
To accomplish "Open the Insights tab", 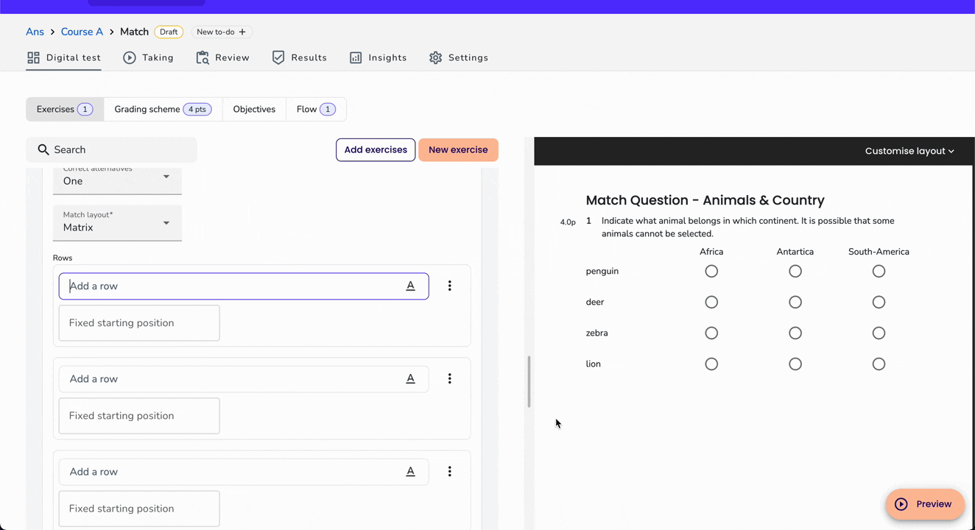I will 379,57.
